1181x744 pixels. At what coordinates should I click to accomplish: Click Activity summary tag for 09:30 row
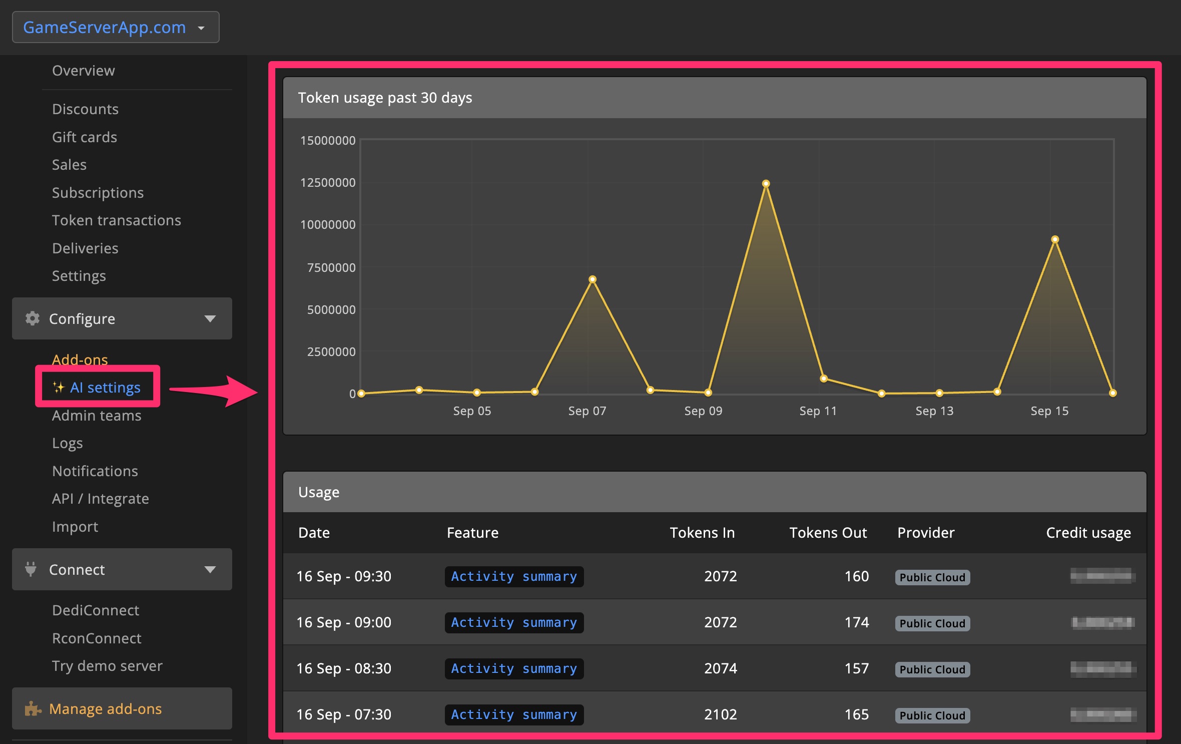(x=514, y=576)
